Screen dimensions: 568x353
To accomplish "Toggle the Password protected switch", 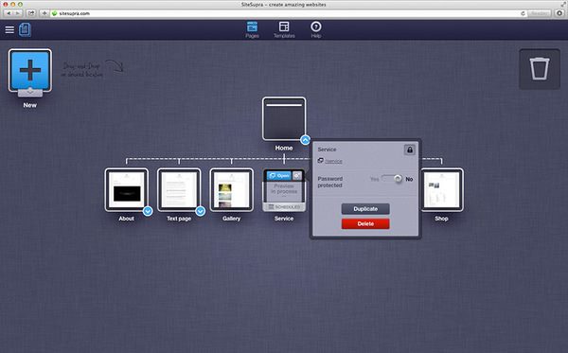I will (x=392, y=179).
